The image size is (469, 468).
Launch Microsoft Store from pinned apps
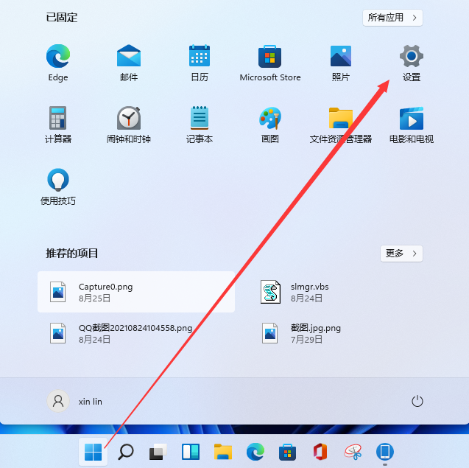click(x=270, y=57)
